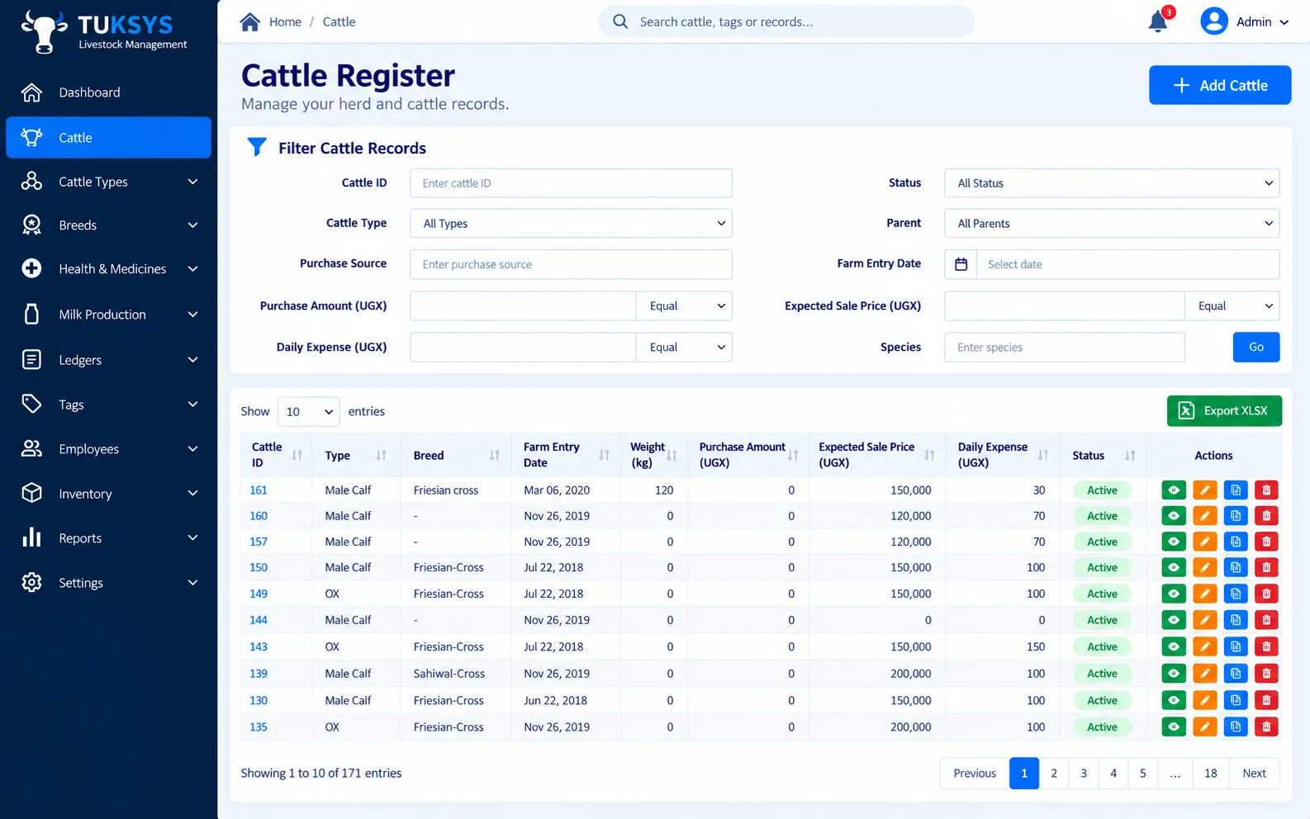Open Purchase Amount comparison Equal dropdown

tap(684, 306)
